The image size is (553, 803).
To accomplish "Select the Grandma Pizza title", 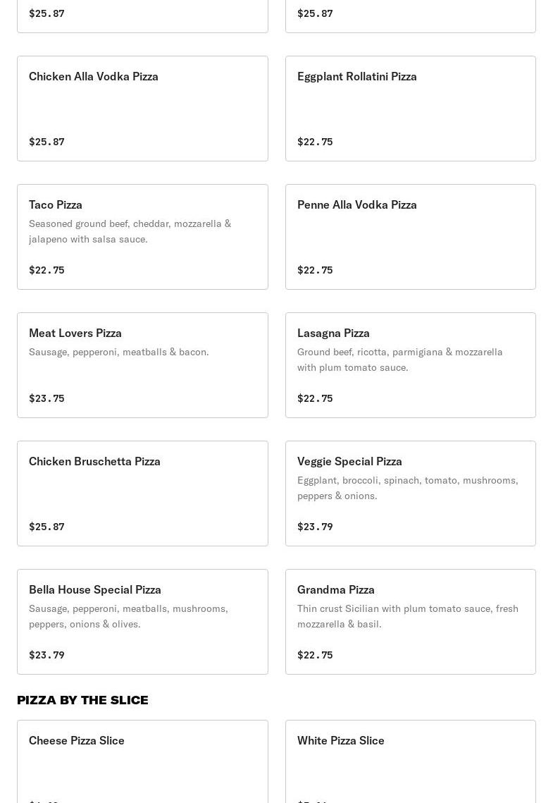I will (x=336, y=589).
